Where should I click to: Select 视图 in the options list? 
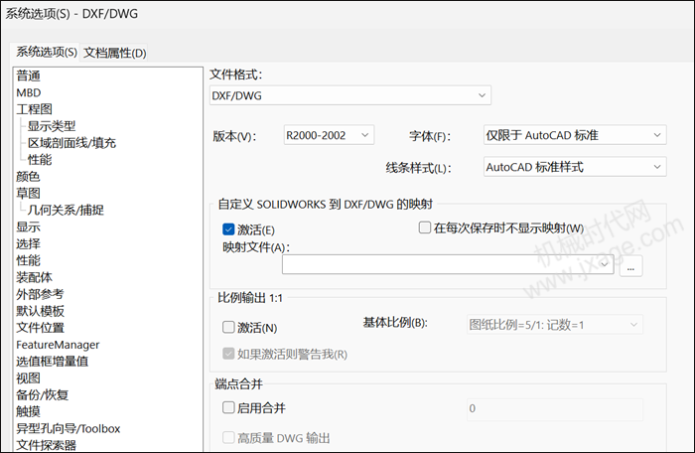28,378
